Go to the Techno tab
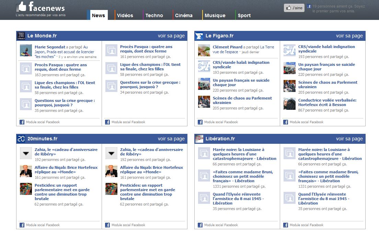This screenshot has width=379, height=233. [154, 15]
